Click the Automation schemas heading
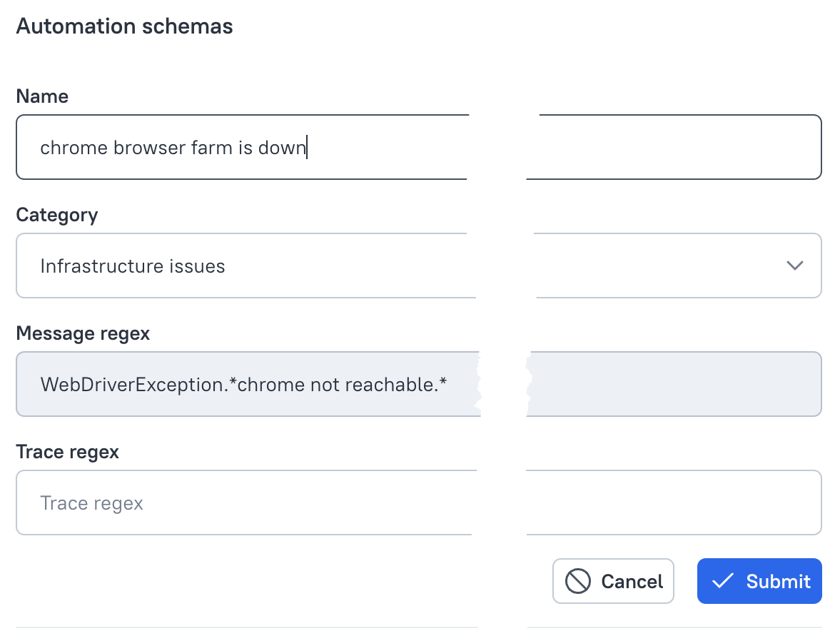 tap(124, 26)
